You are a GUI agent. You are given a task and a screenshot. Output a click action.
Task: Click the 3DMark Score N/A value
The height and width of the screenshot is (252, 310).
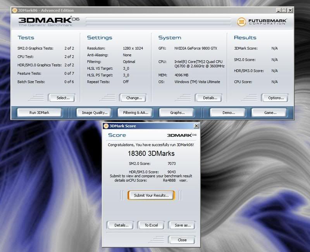point(274,48)
